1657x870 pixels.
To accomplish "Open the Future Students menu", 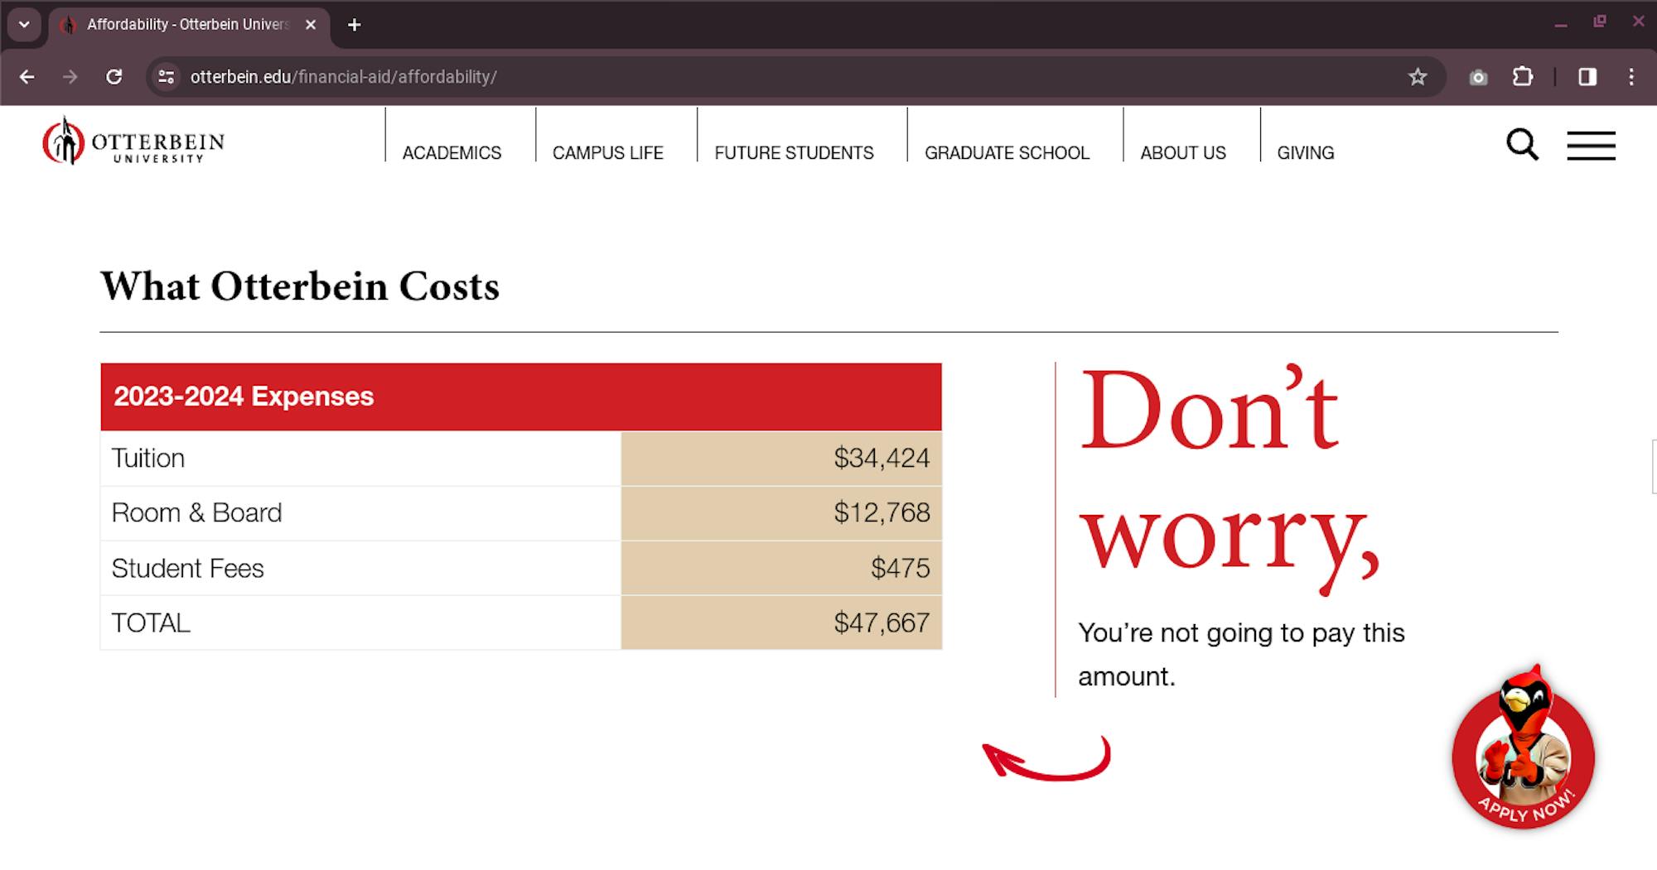I will pos(794,153).
